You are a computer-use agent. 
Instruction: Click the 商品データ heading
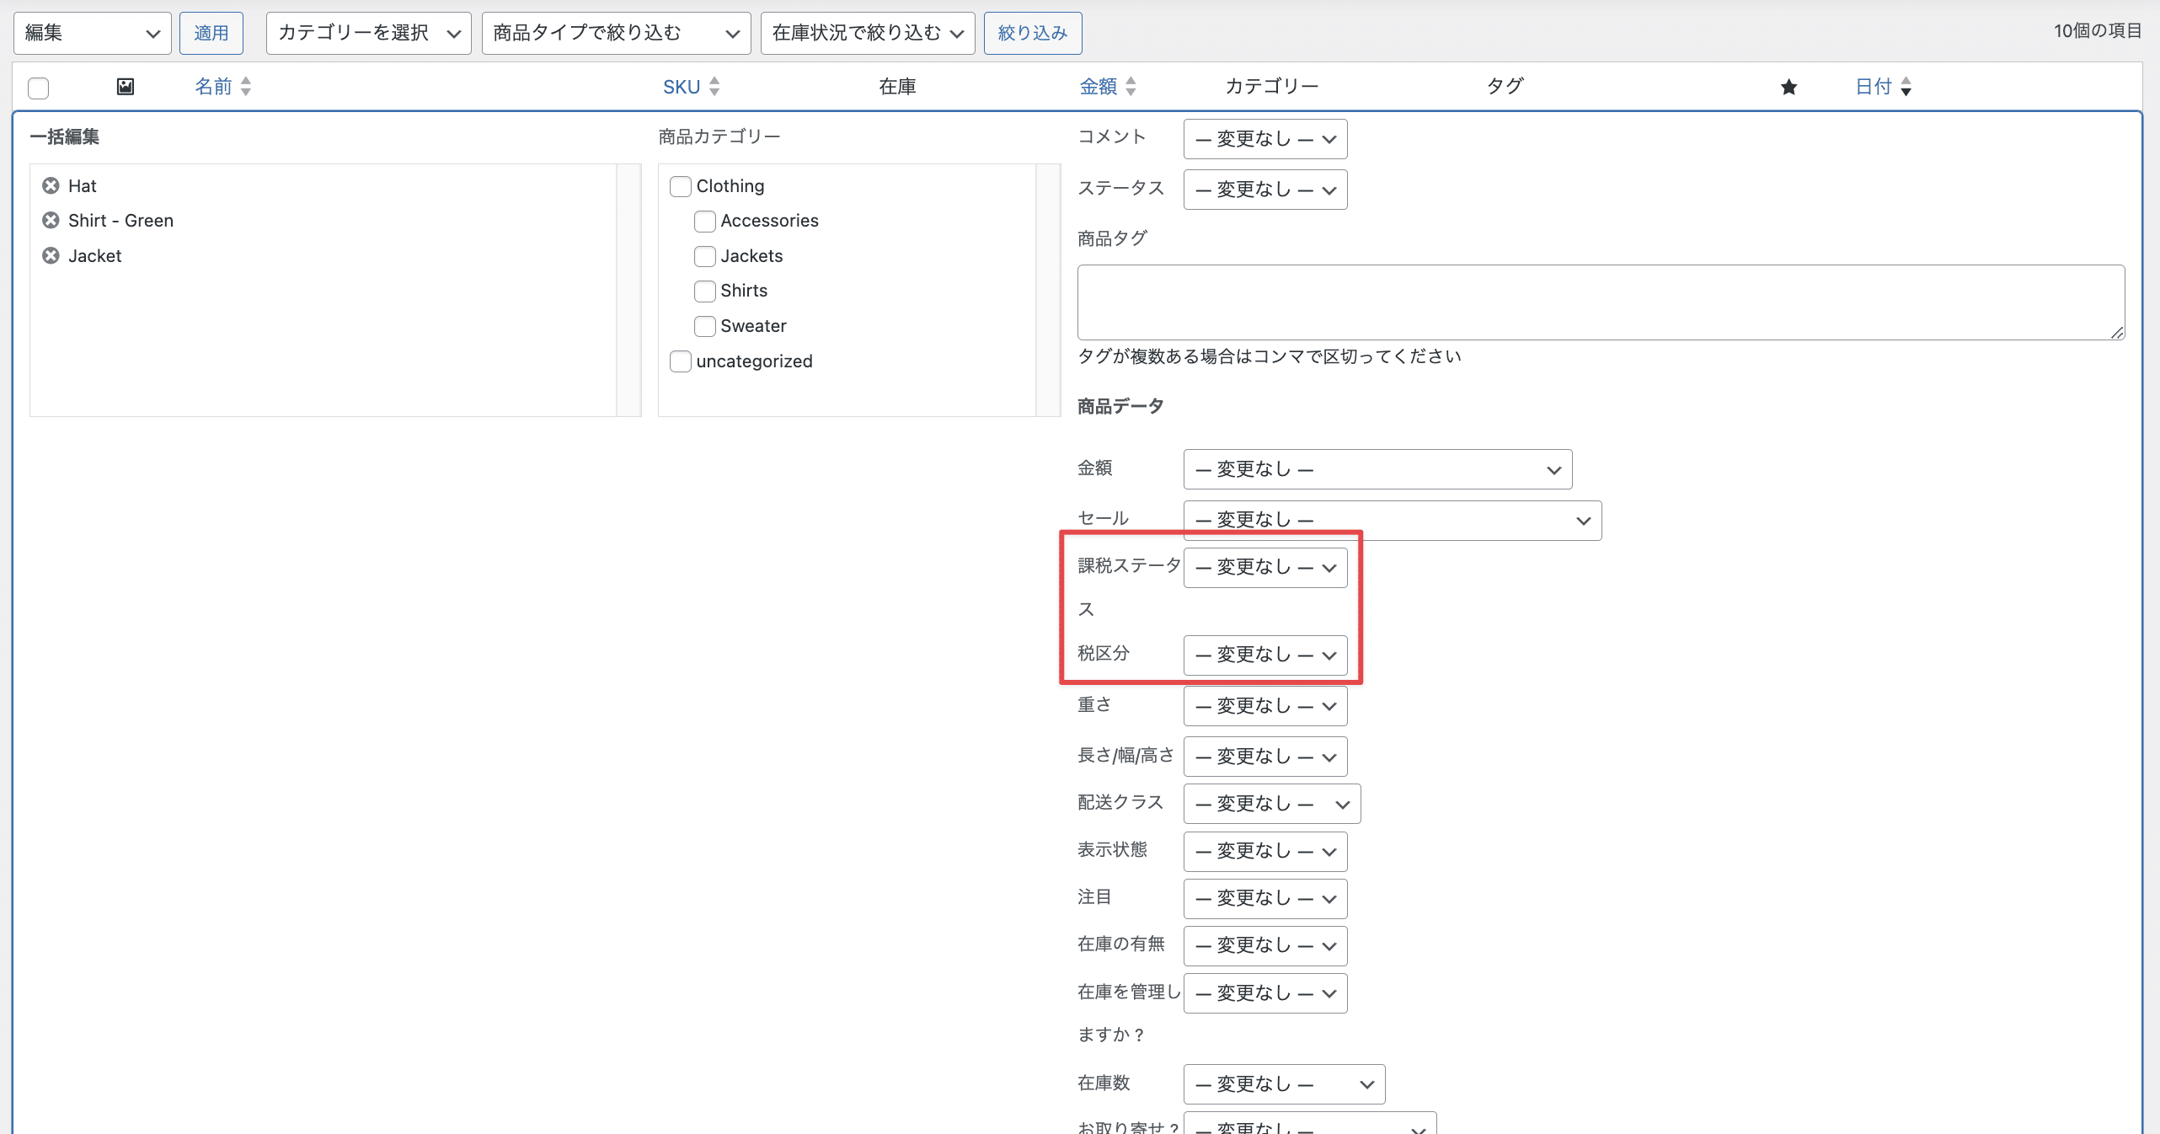click(x=1120, y=406)
